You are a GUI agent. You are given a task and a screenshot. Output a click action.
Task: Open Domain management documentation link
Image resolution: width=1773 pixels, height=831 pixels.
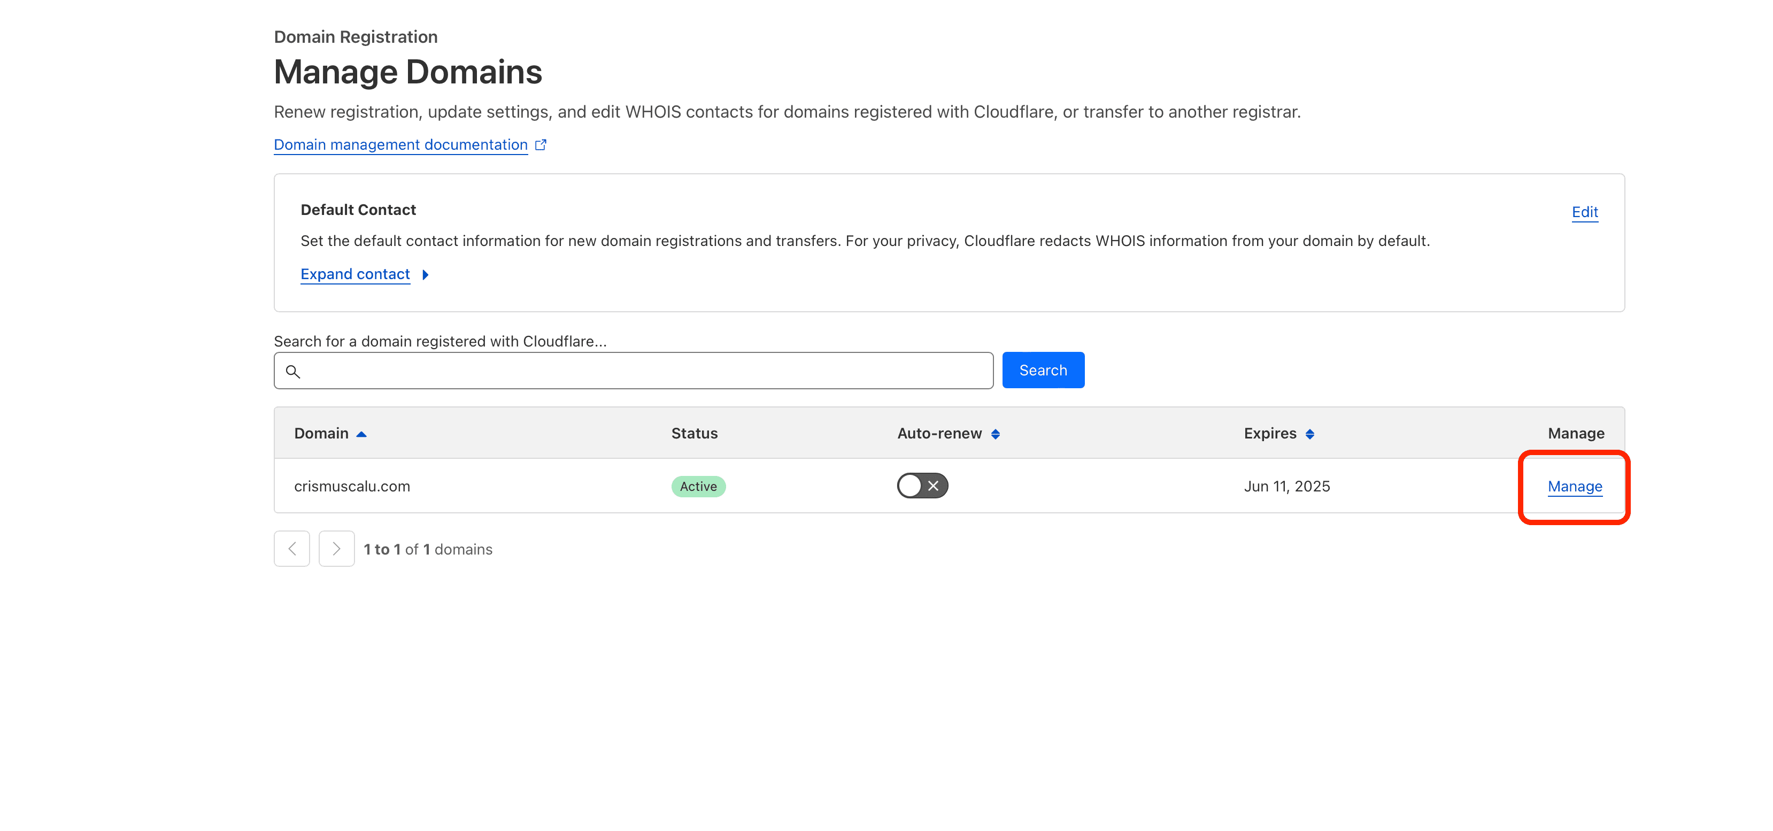pos(400,144)
